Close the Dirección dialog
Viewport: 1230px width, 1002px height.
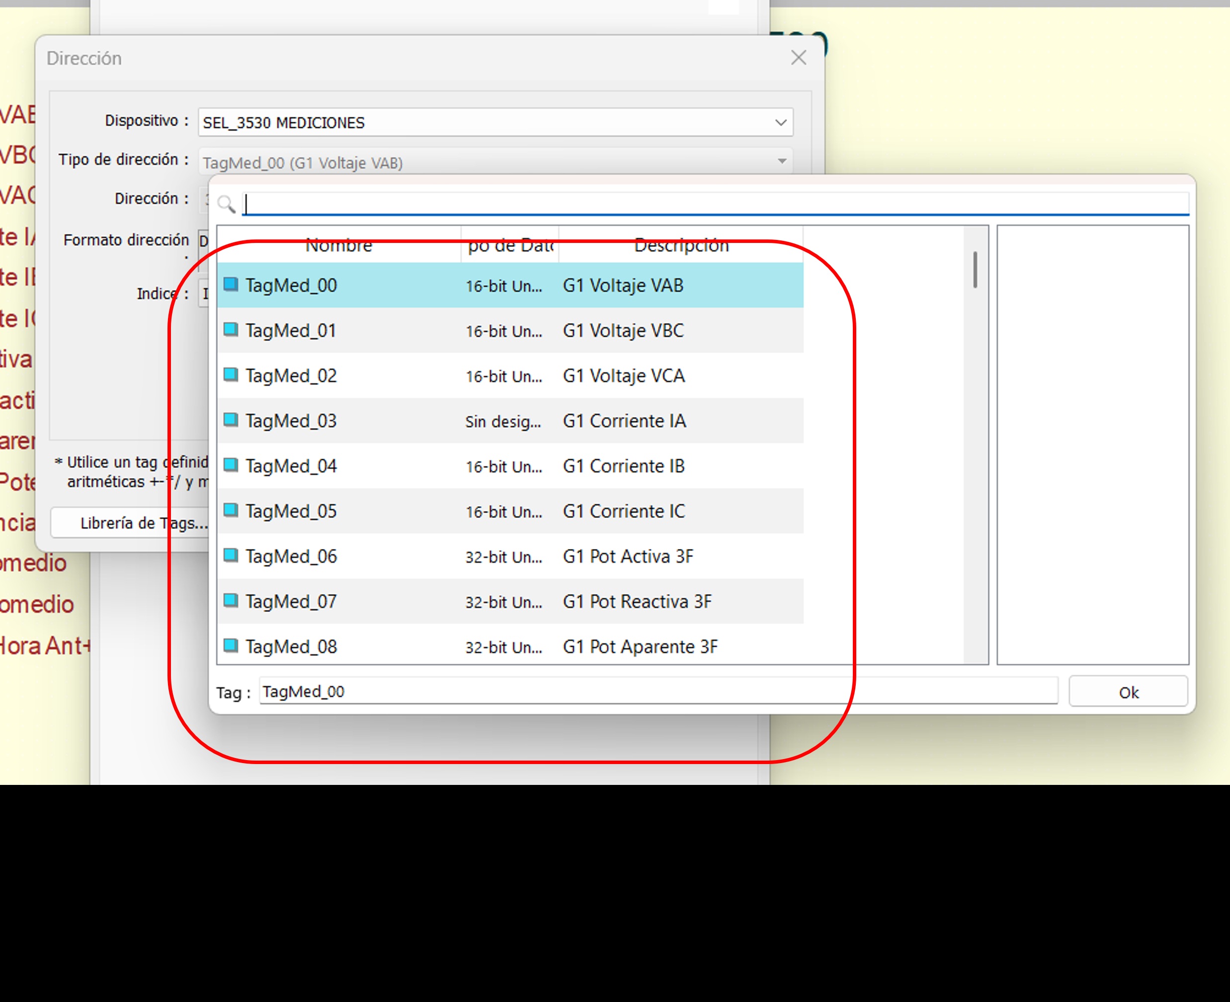799,58
